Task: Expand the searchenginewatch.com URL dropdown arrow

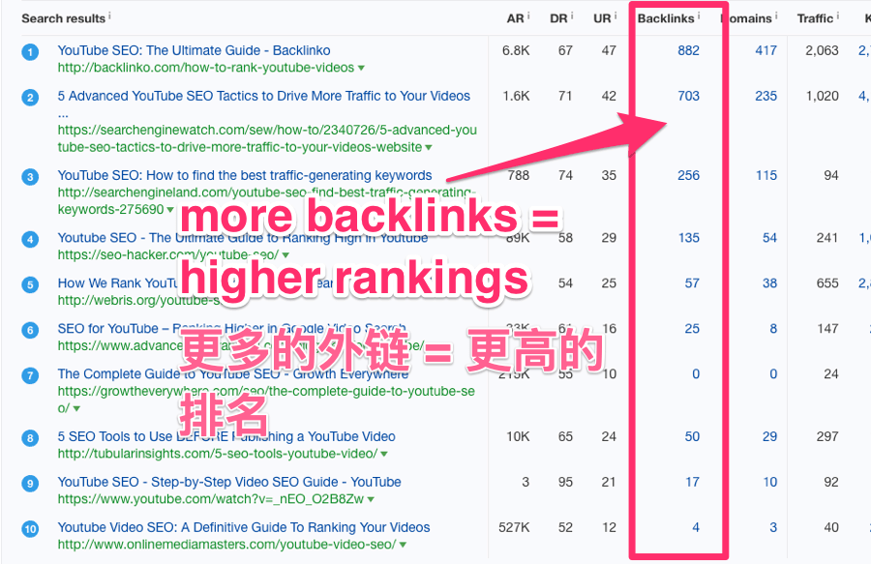Action: point(429,148)
